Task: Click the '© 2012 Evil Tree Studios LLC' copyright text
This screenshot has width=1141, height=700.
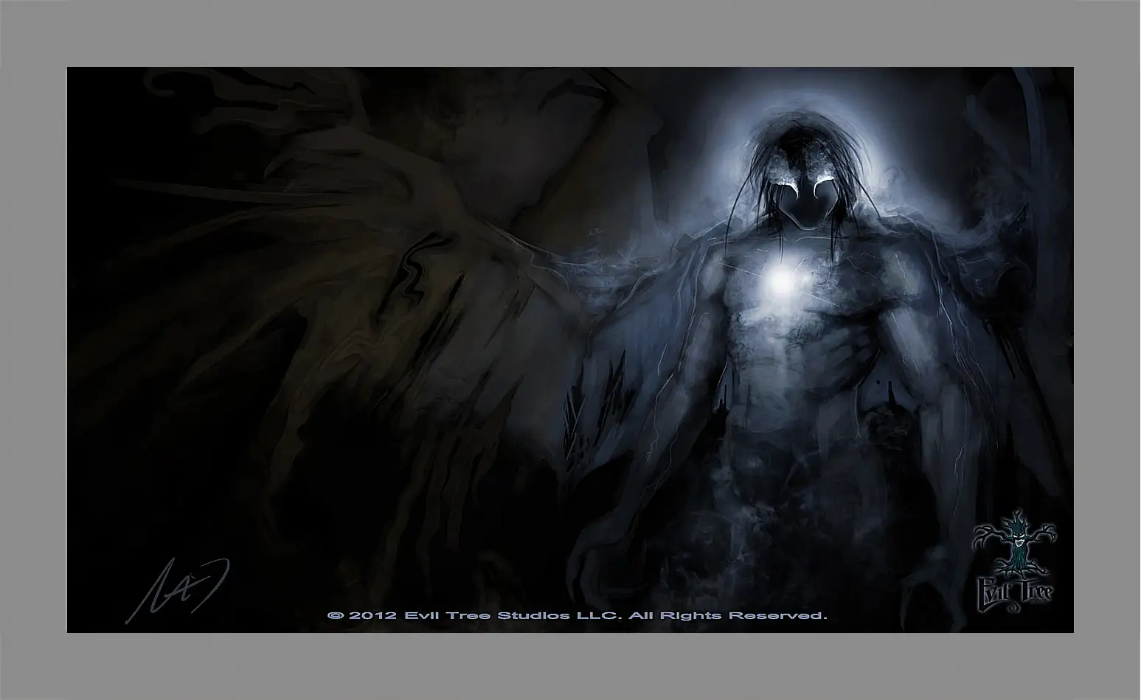Action: tap(577, 615)
